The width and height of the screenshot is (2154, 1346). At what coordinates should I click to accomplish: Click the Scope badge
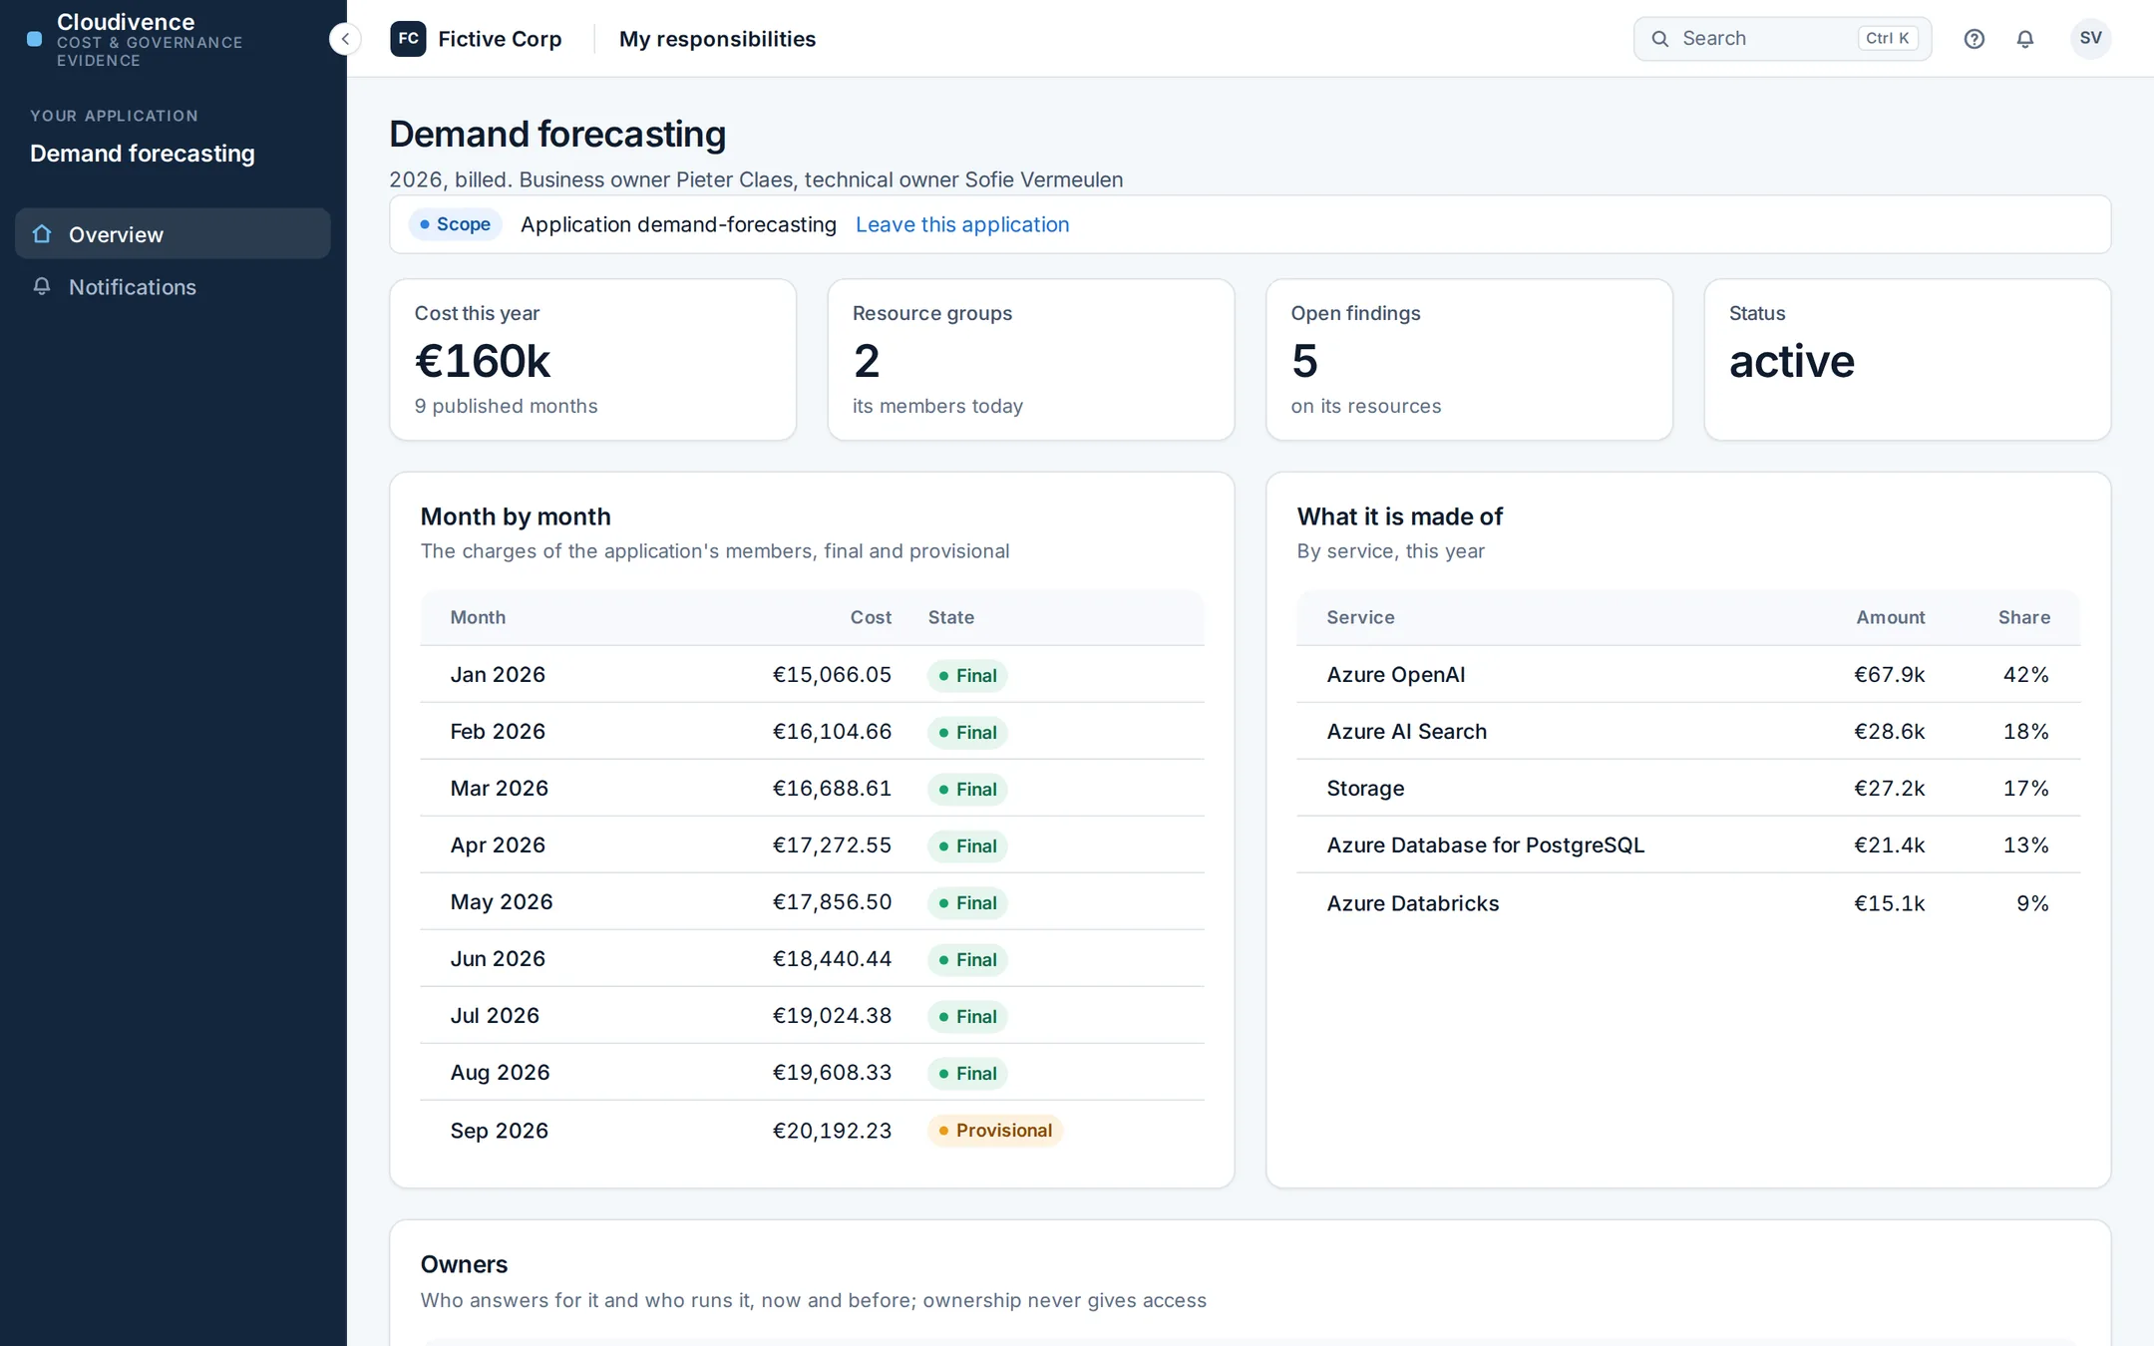455,224
